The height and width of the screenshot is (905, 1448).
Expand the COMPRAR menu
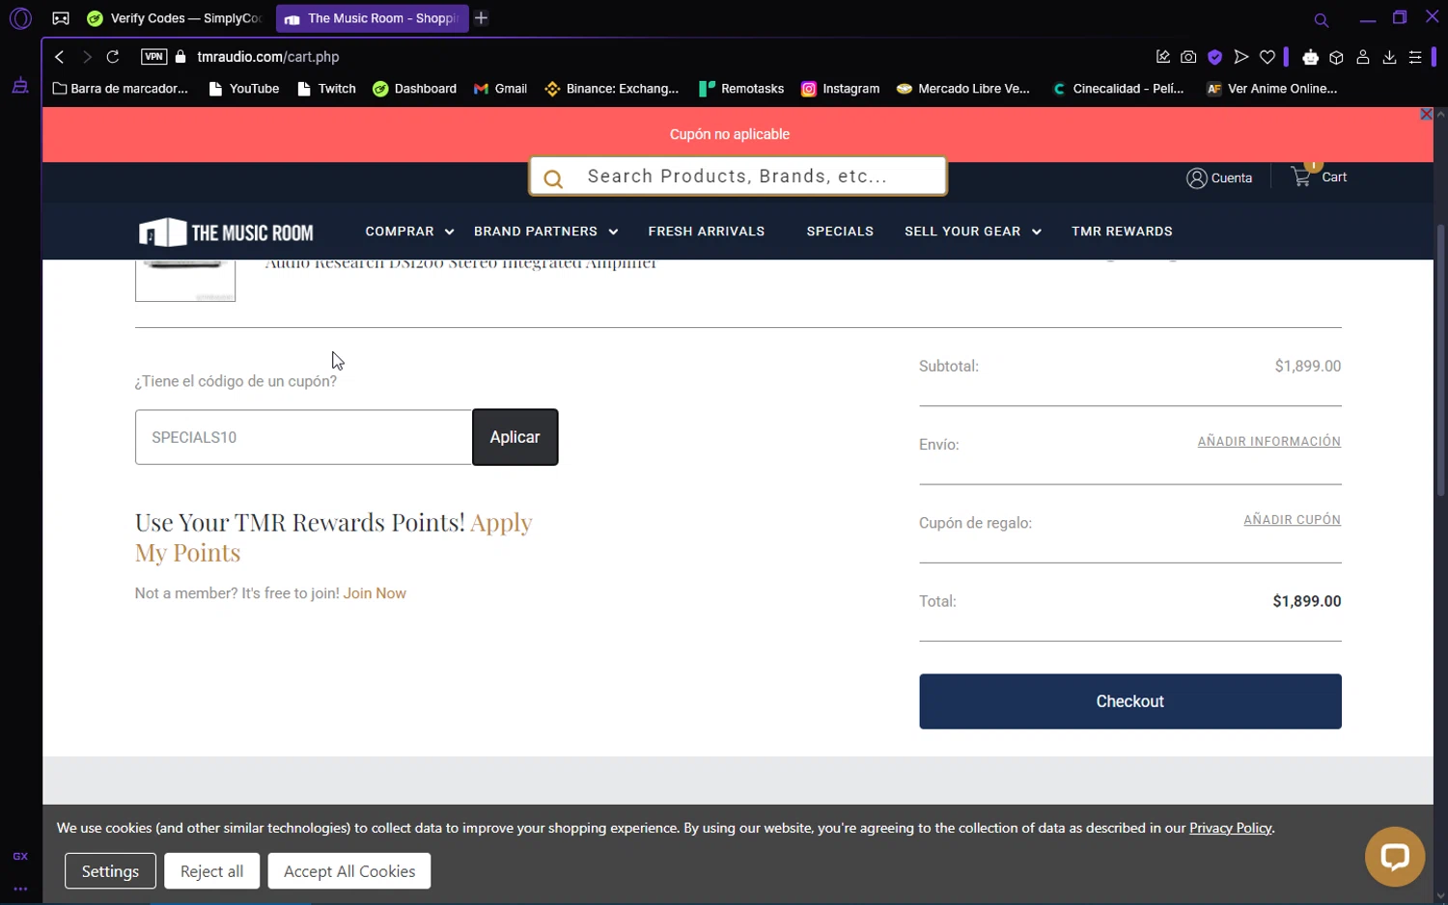point(409,232)
